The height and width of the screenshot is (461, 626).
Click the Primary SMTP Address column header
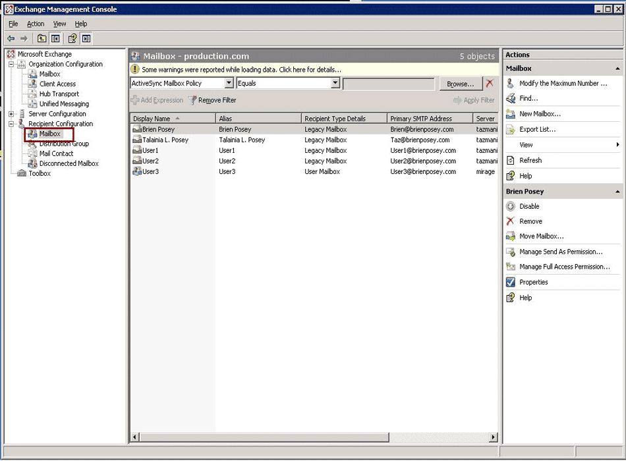tap(430, 119)
